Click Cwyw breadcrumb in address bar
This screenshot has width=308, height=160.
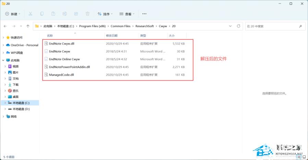(x=163, y=26)
